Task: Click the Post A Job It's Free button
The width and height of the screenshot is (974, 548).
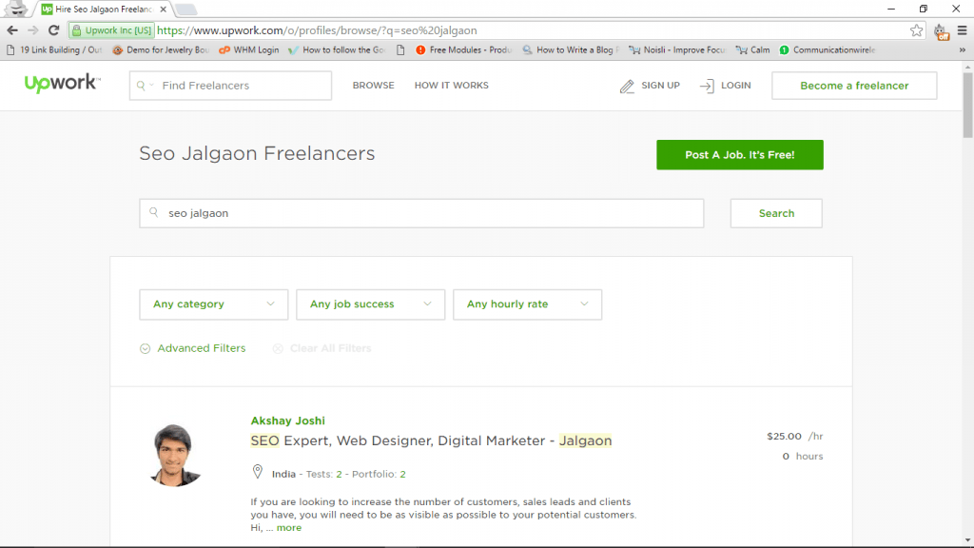Action: 739,154
